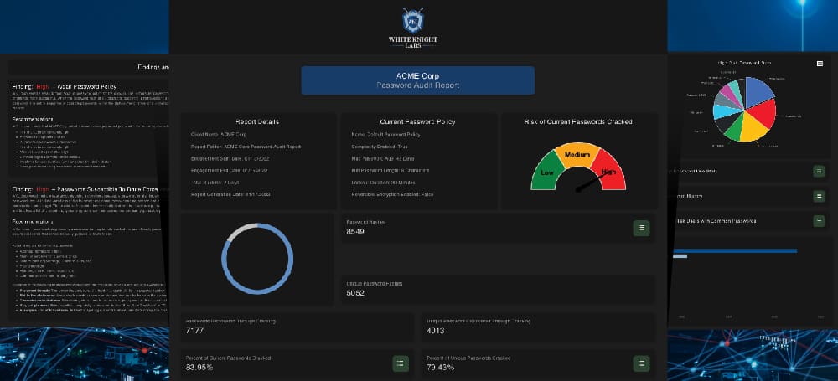Open the pie chart menu icon in right panel
This screenshot has height=381, width=838.
[x=820, y=64]
